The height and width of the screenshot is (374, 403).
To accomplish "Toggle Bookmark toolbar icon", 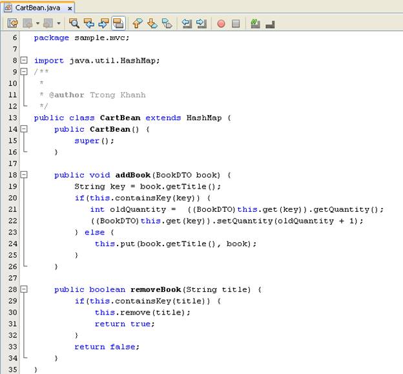I will point(167,23).
